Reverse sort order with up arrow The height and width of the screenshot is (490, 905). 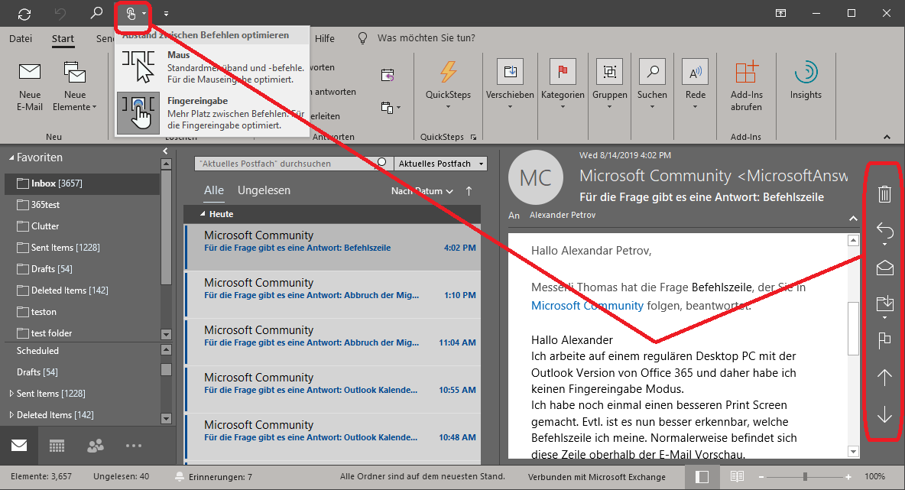click(x=469, y=191)
